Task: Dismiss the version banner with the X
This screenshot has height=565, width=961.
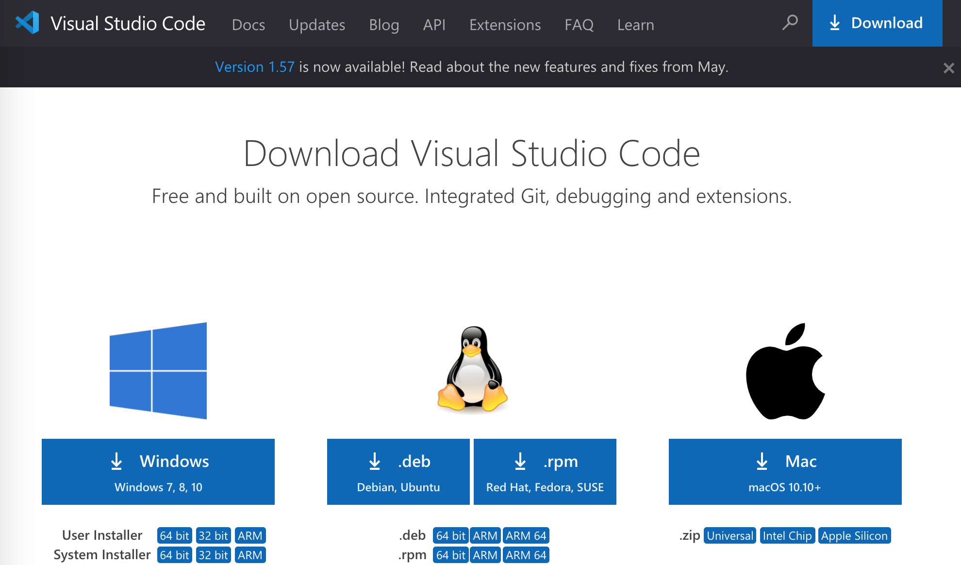Action: (948, 68)
